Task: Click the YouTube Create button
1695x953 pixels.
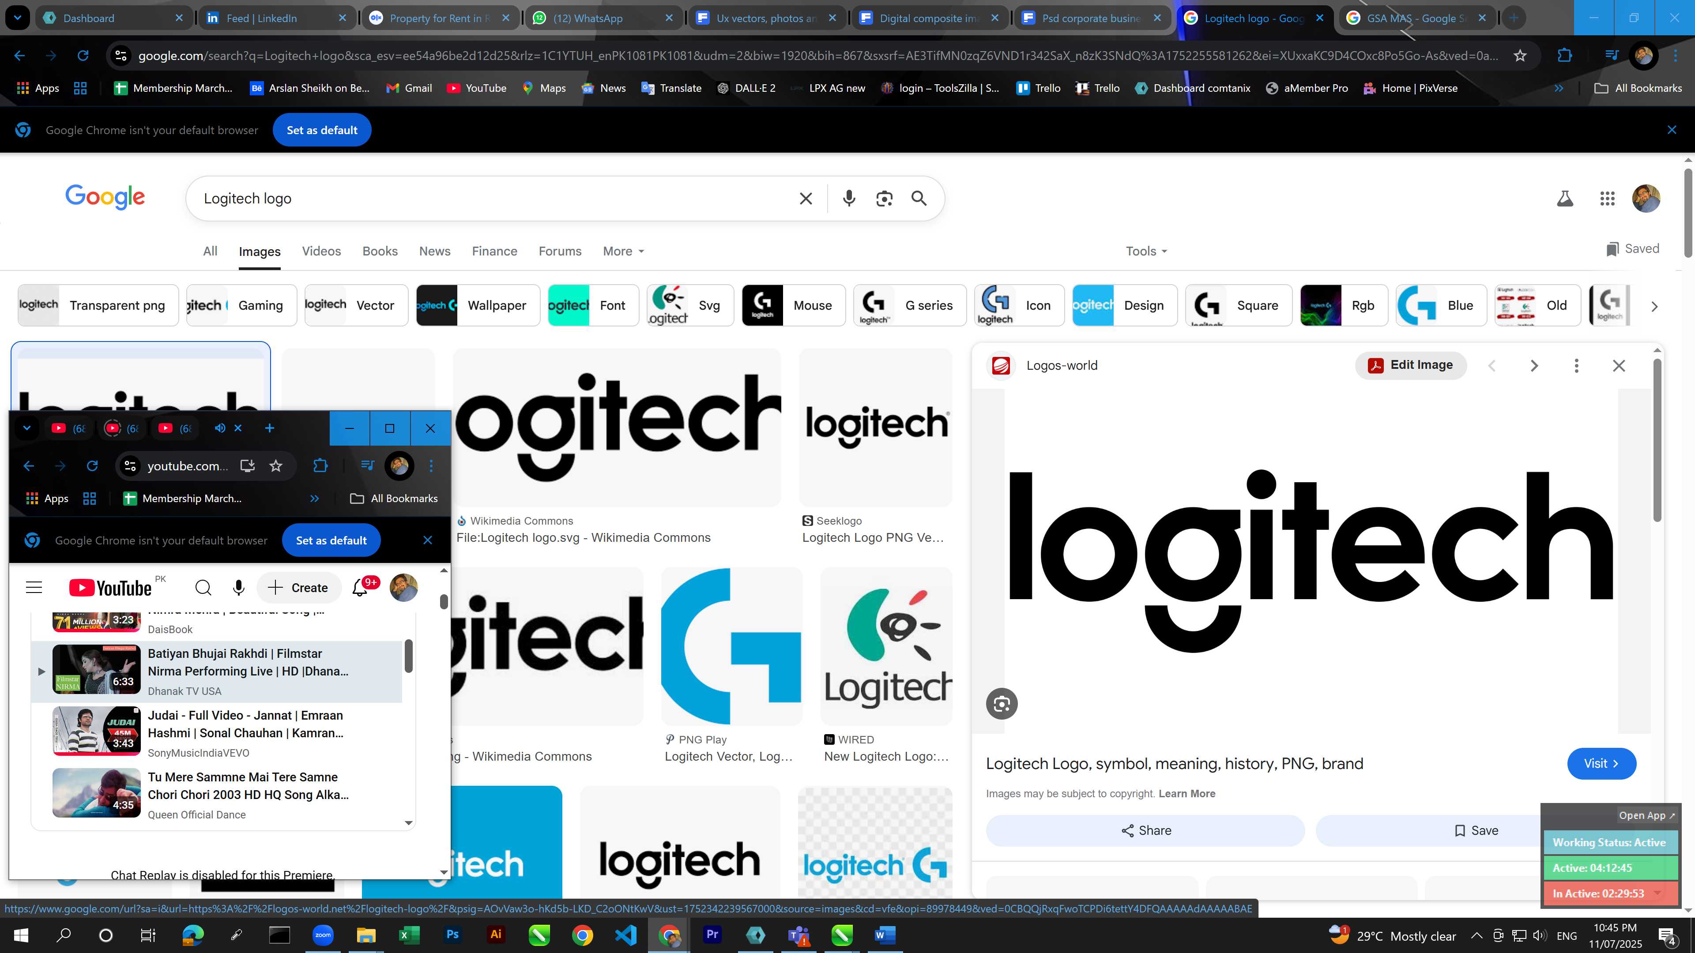Action: click(299, 587)
